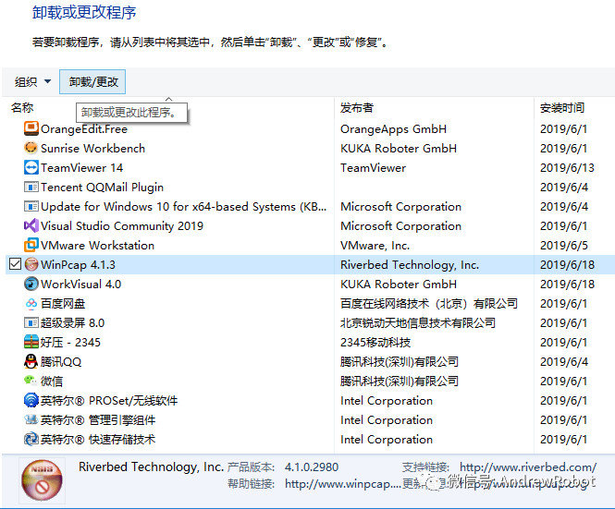The height and width of the screenshot is (509, 615).
Task: Select the TeamViewer 14 entry name
Action: [x=81, y=168]
